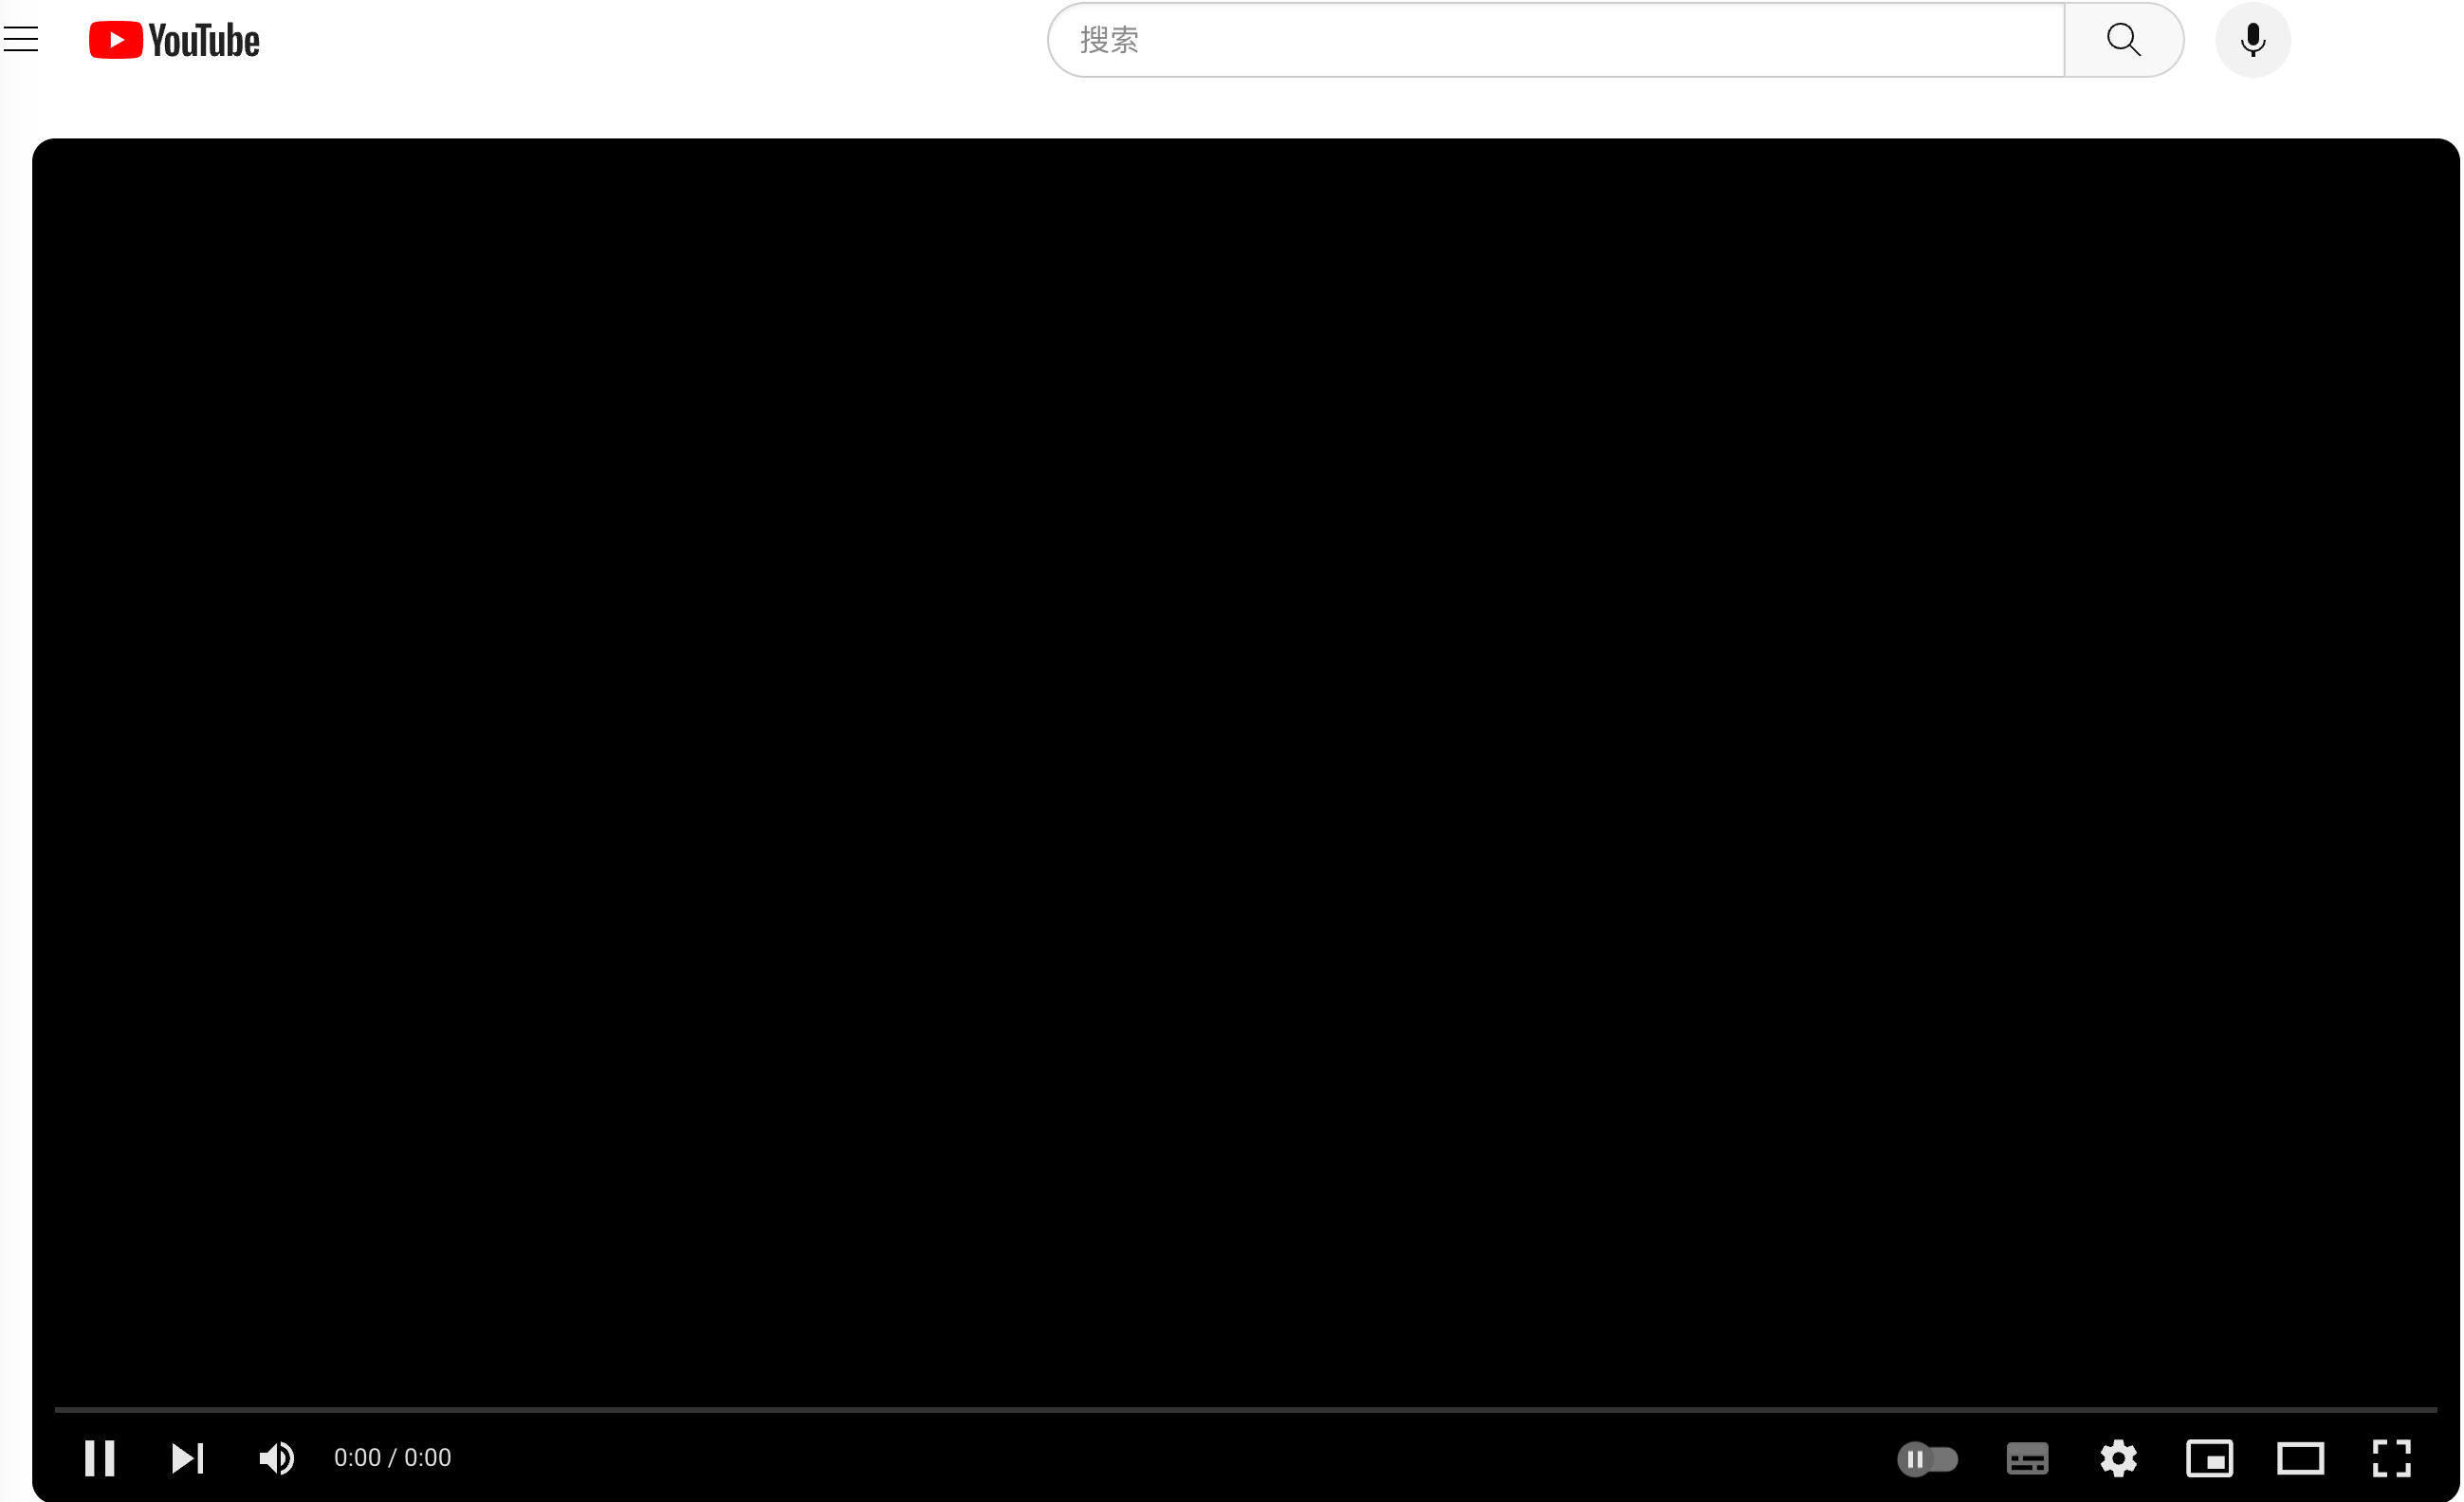Skip to the next video

coord(187,1458)
